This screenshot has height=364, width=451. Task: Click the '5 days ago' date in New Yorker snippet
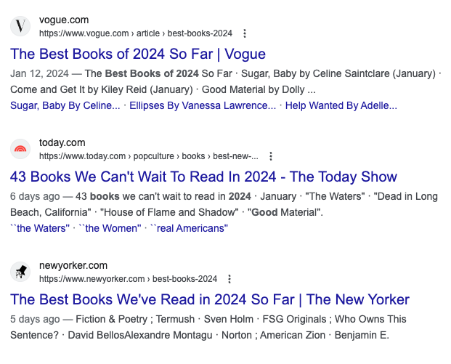35,319
